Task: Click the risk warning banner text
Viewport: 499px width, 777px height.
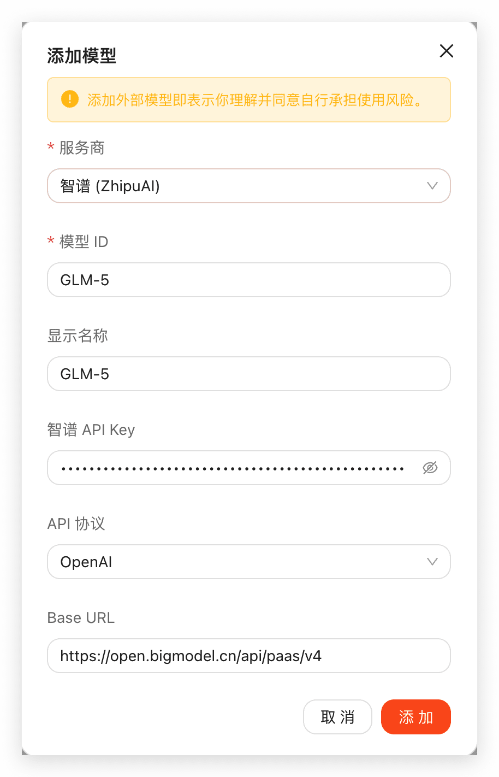Action: tap(256, 100)
